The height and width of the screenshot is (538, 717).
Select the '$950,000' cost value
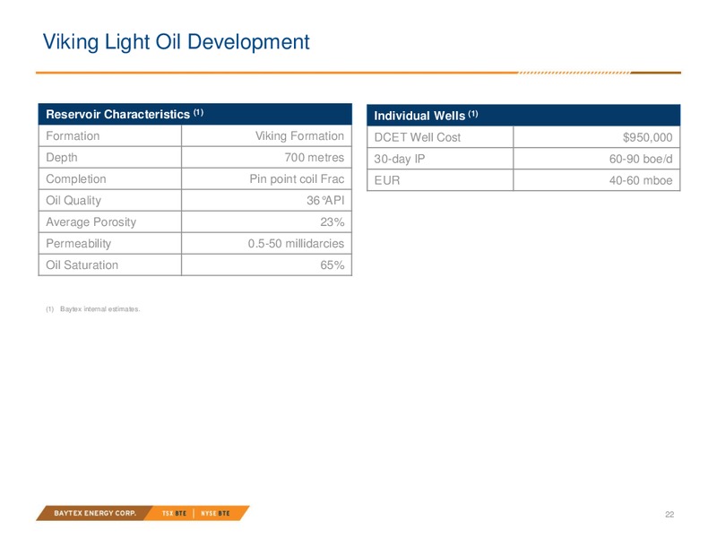[x=647, y=137]
